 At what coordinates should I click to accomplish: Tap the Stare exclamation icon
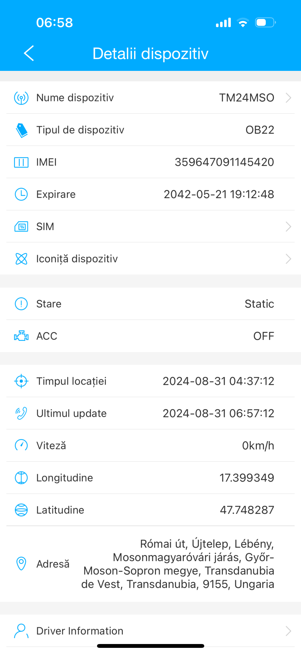click(21, 304)
